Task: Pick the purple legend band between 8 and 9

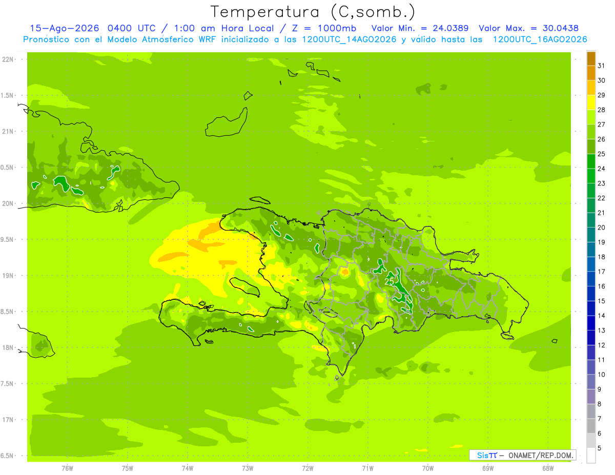Action: tap(591, 397)
